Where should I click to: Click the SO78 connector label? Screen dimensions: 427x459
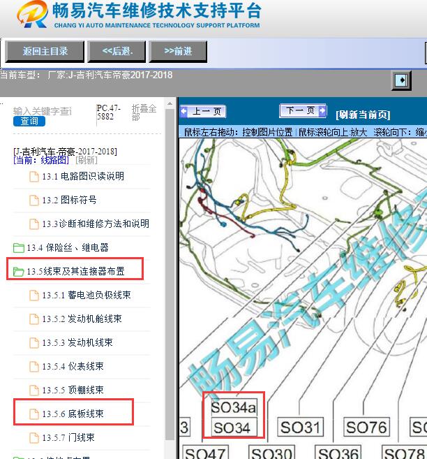tap(405, 453)
